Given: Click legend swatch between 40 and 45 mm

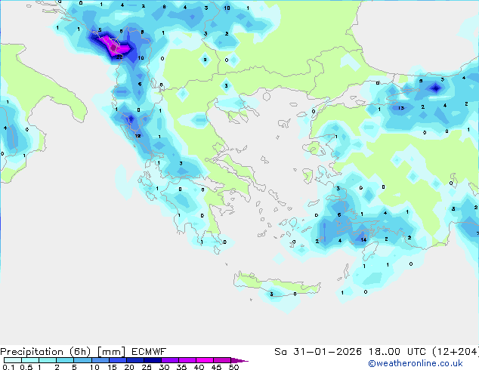Looking at the screenshot, I should click(x=205, y=360).
